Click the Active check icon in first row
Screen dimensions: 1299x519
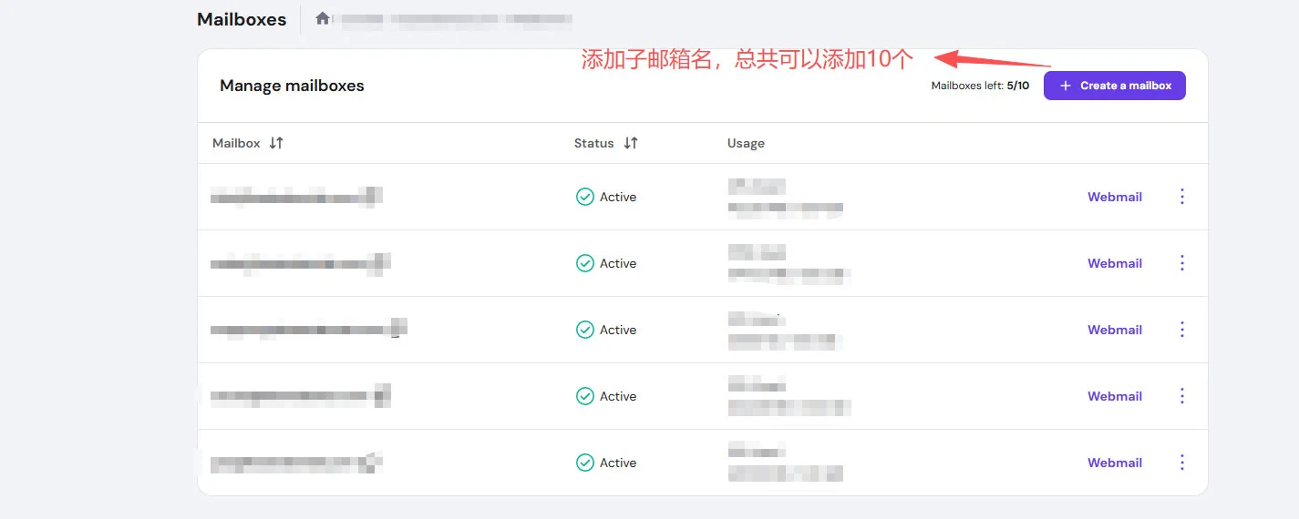pyautogui.click(x=585, y=197)
